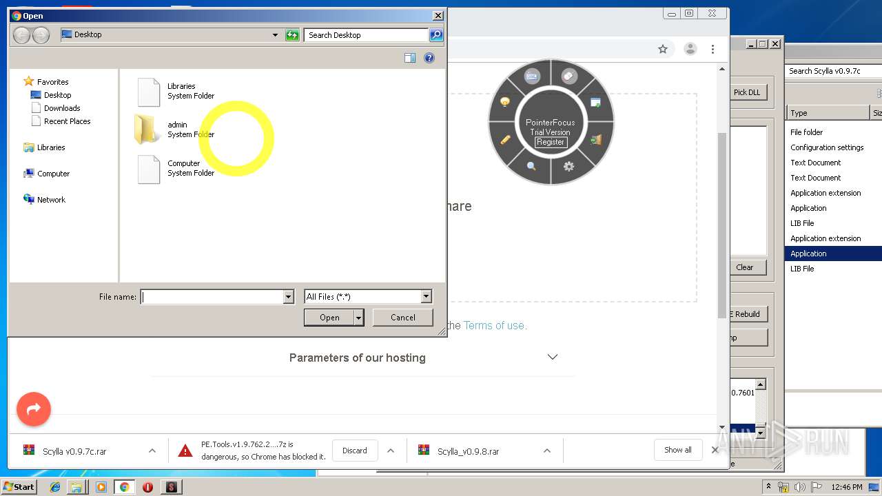Click the green refresh location button

[292, 35]
